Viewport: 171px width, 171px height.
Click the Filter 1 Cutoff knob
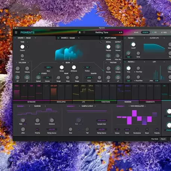(x=133, y=44)
